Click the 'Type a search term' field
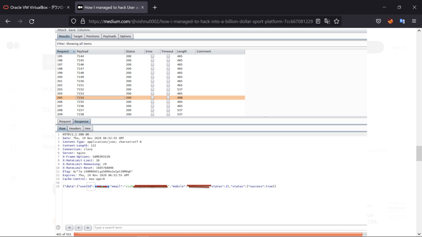This screenshot has width=422, height=237. pos(230,228)
